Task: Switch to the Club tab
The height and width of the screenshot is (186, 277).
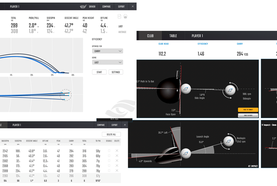Action: 150,36
